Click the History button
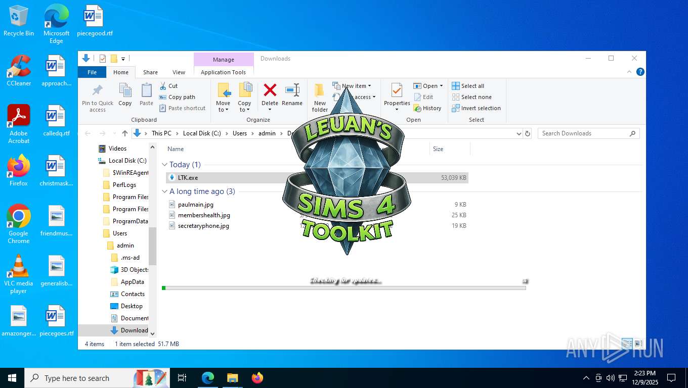Viewport: 688px width, 388px height. [427, 108]
